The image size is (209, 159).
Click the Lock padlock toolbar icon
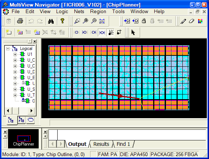(144, 21)
